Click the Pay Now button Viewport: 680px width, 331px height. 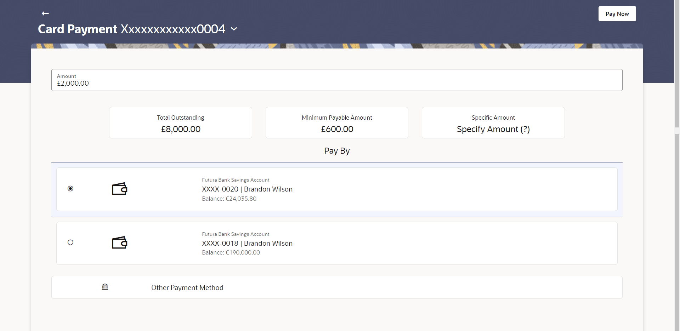click(x=617, y=14)
